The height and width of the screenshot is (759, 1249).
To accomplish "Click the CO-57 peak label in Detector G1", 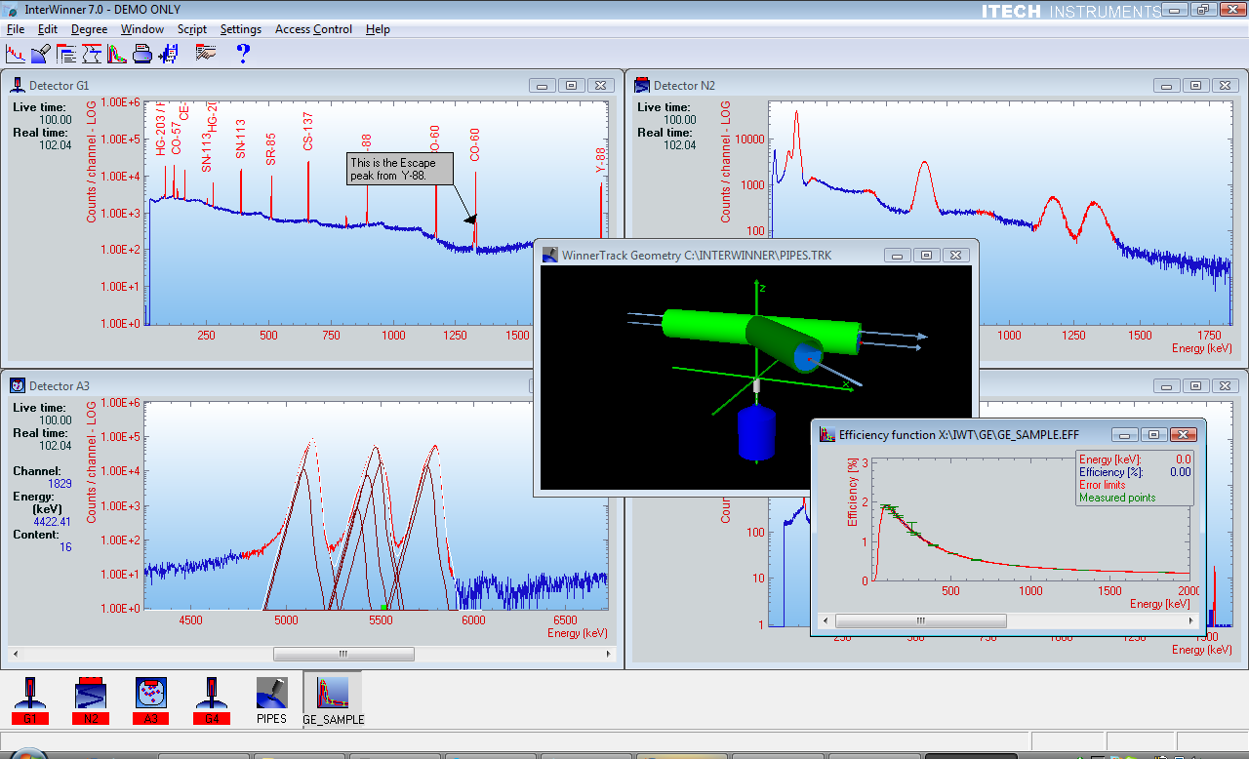I will [x=176, y=139].
